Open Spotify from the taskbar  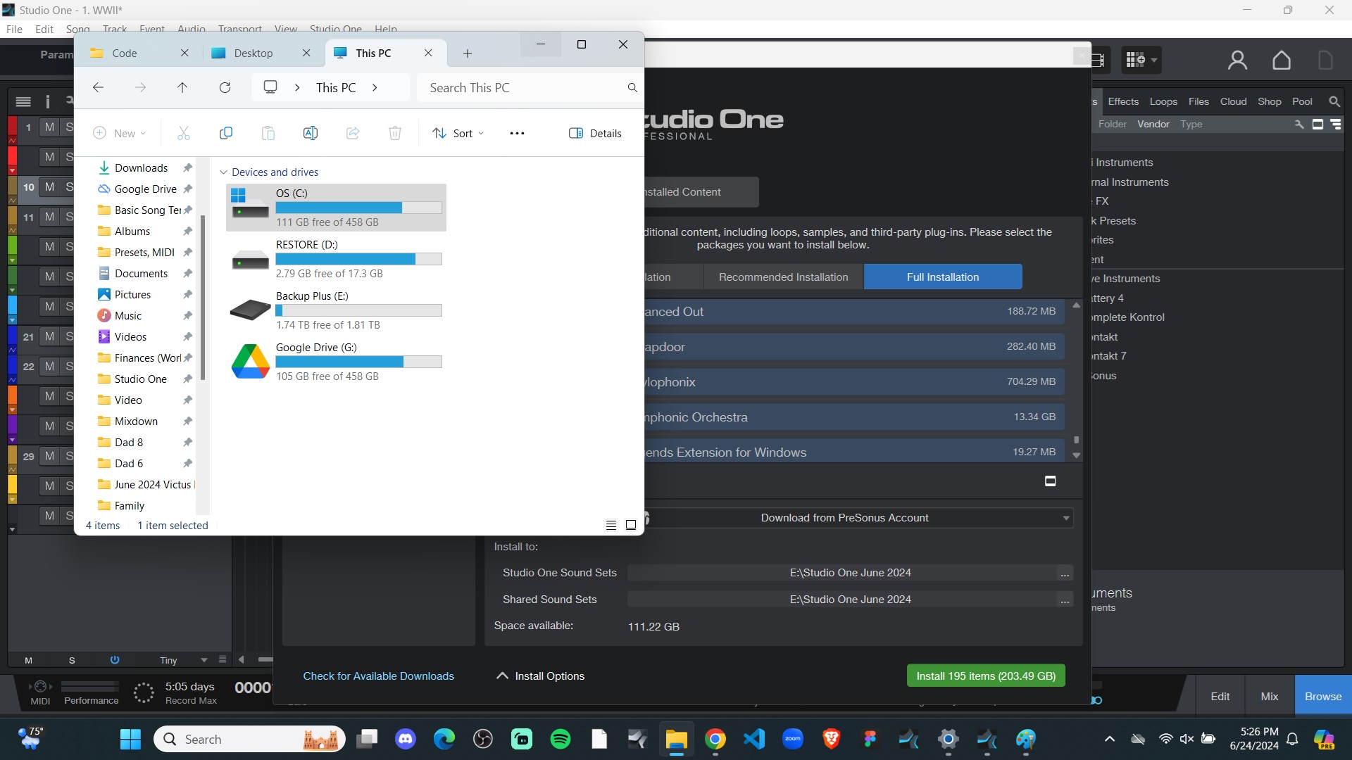(x=561, y=739)
